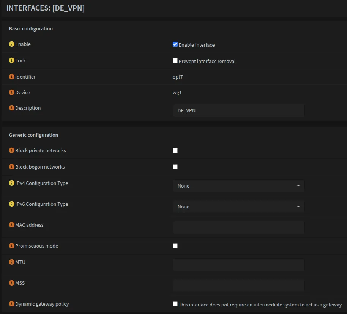The image size is (347, 314).
Task: Select the INTERFACES: [DE_VPN] heading
Action: [x=45, y=8]
